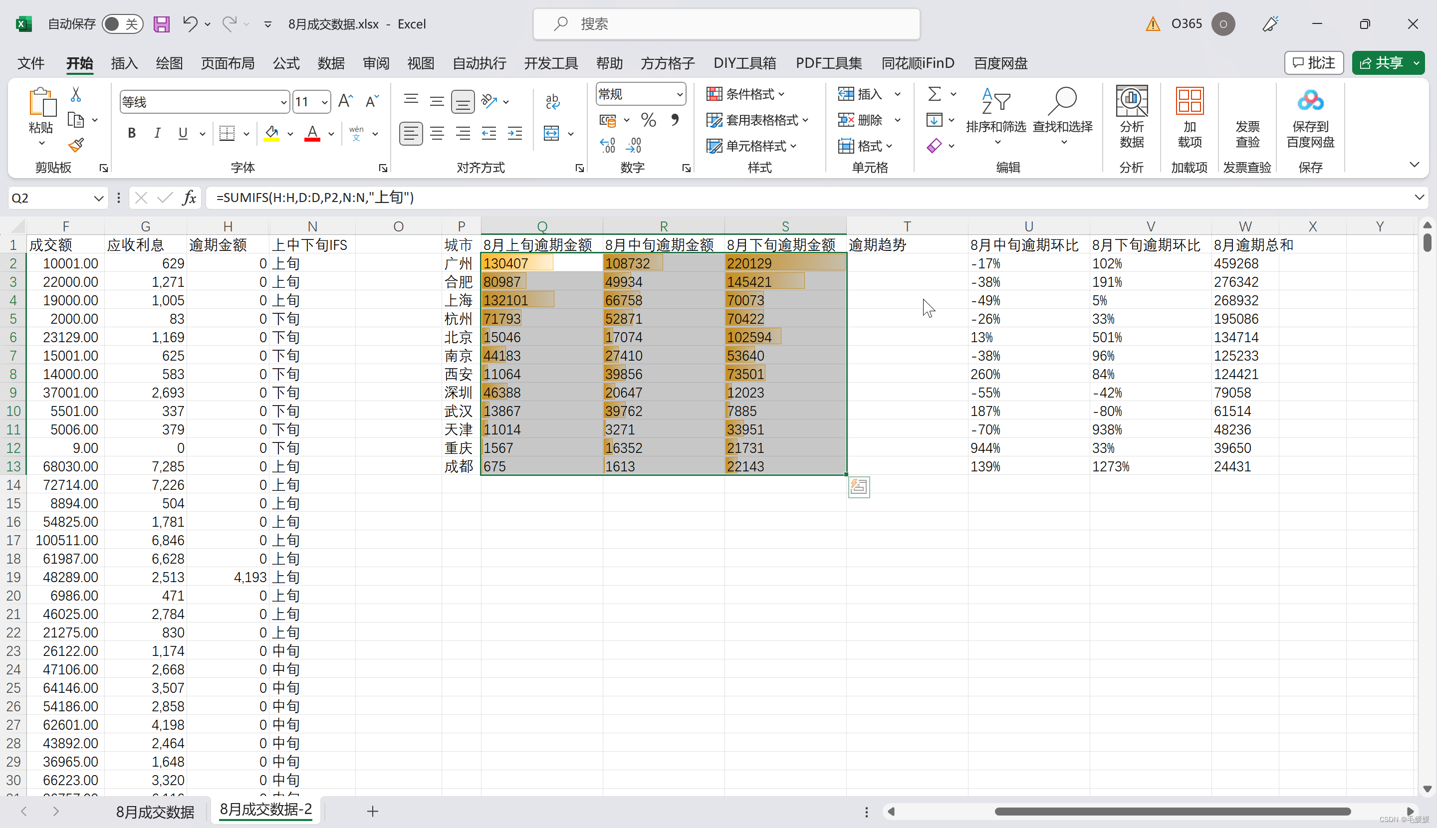
Task: Open Add-ins button
Action: [1190, 118]
